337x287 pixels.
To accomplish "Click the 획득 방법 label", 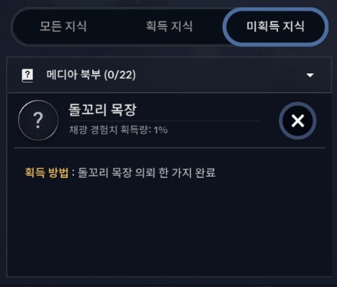I will click(x=46, y=173).
